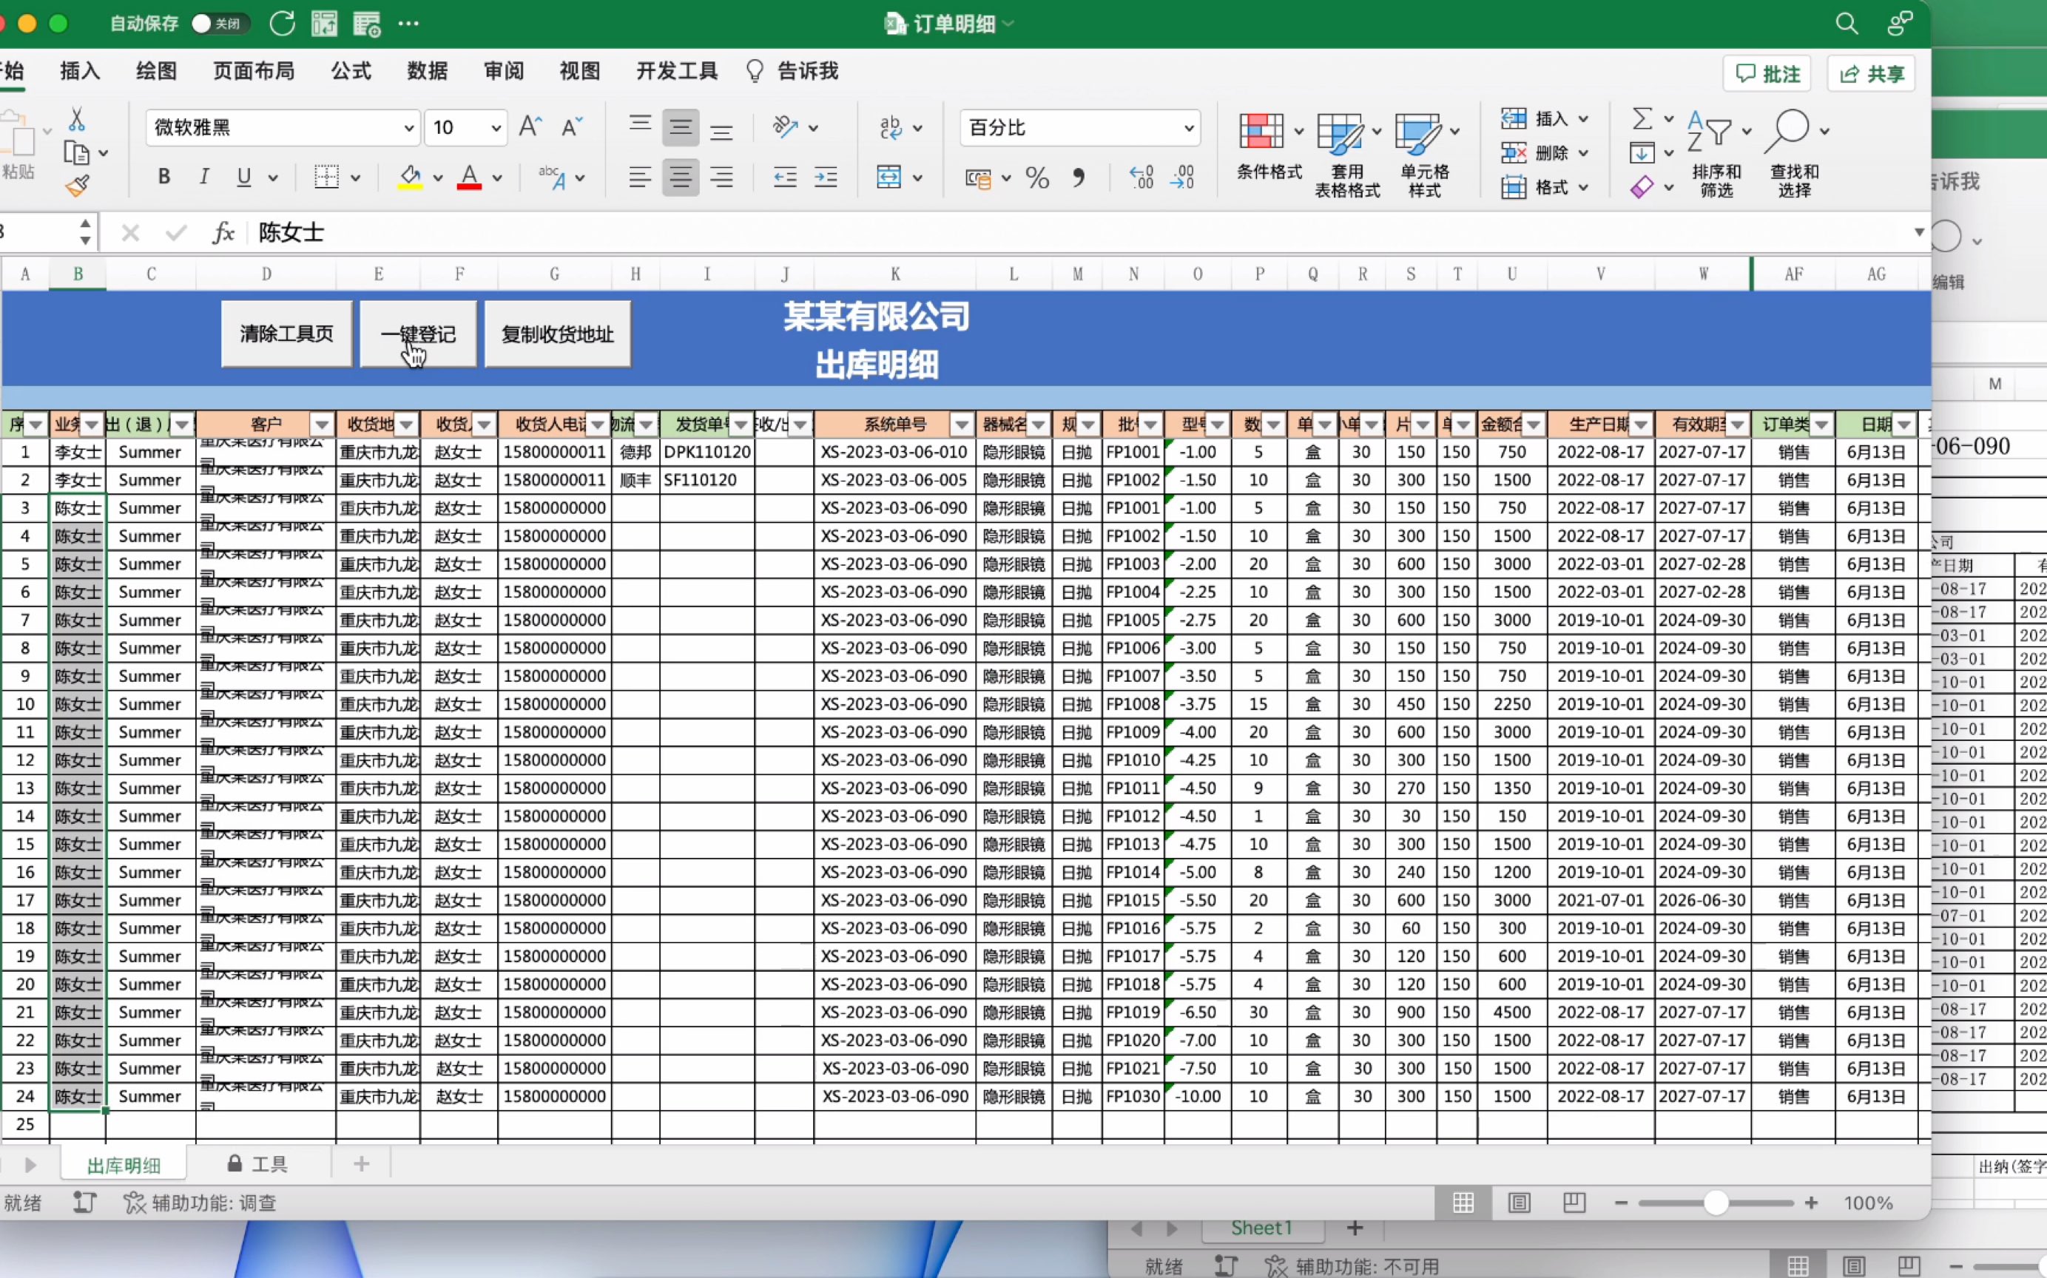Toggle Italic formatting
The height and width of the screenshot is (1278, 2047).
pyautogui.click(x=203, y=177)
